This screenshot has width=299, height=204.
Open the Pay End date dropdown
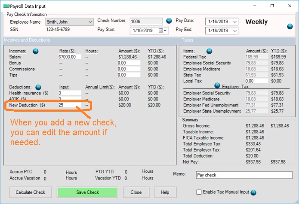coord(236,30)
